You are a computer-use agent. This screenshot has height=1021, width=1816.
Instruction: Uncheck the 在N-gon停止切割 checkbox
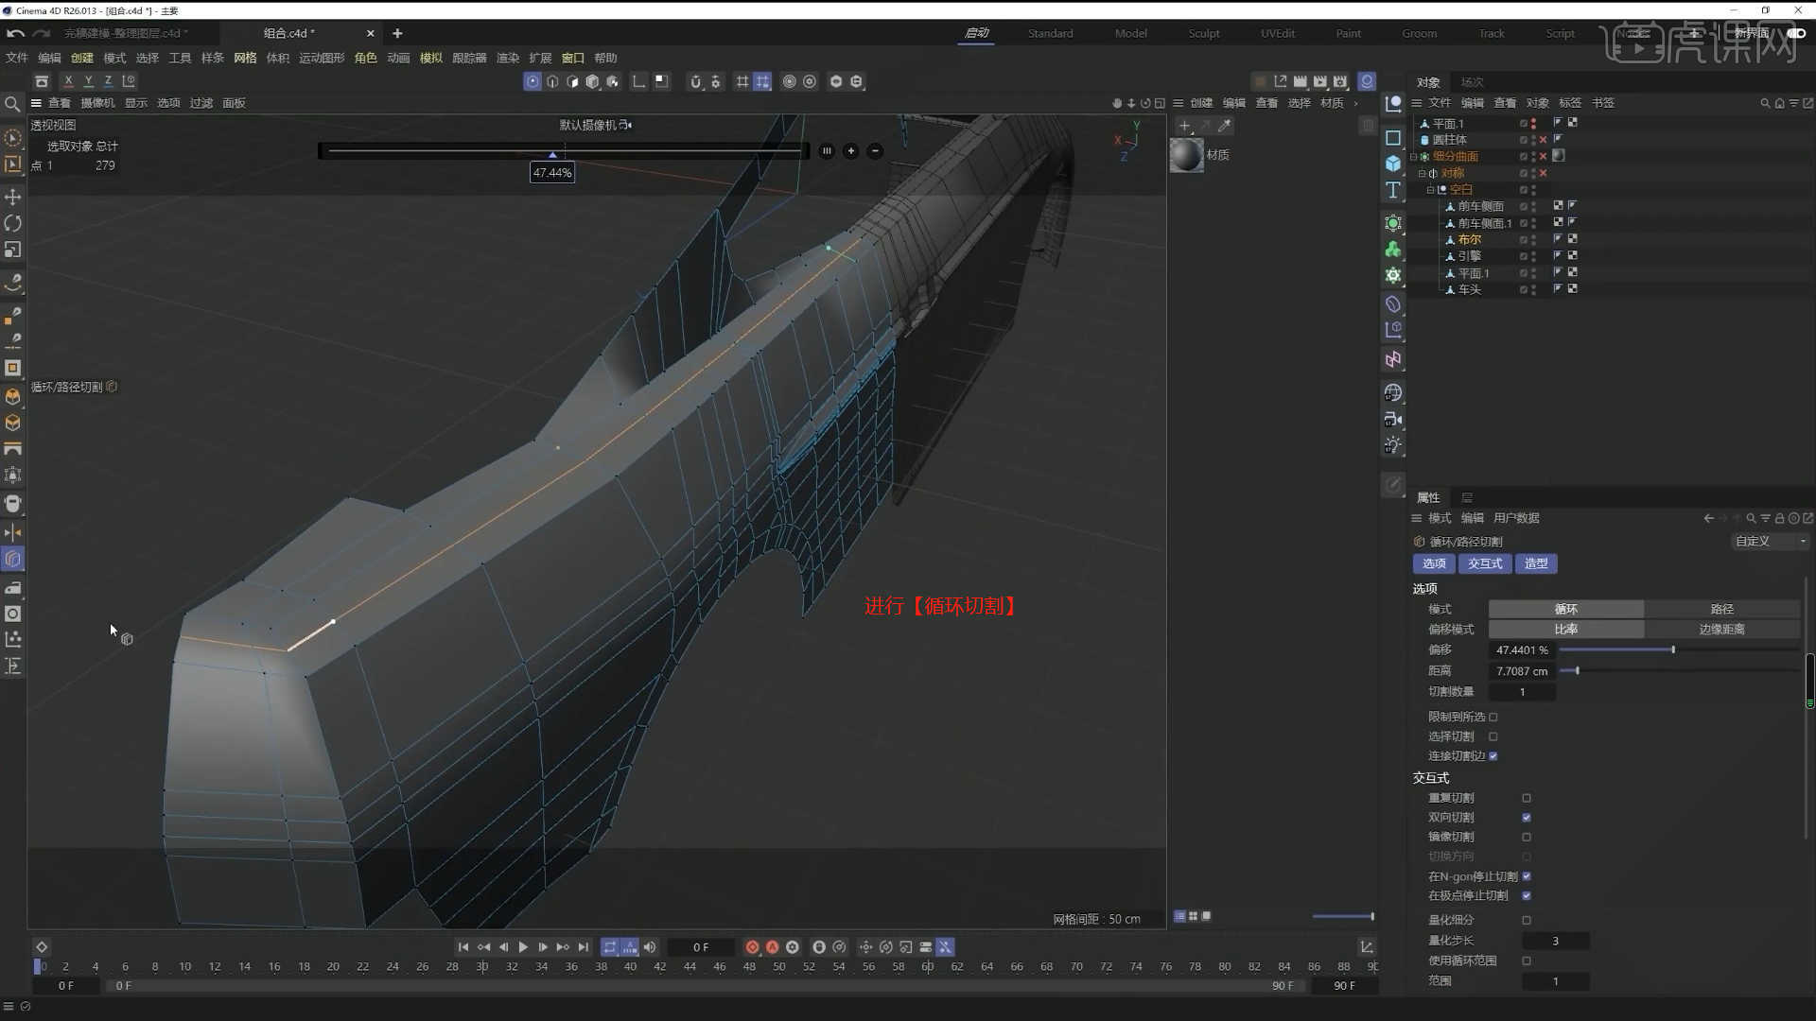pos(1527,876)
